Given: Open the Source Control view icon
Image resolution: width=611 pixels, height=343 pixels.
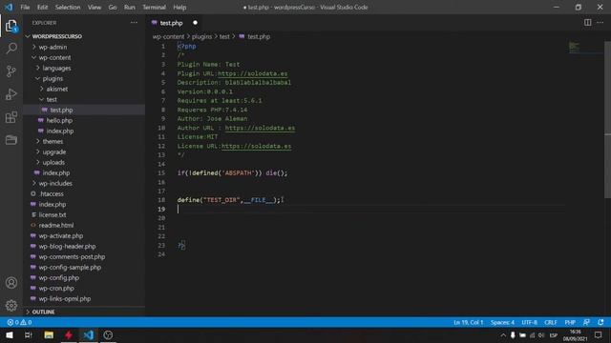Looking at the screenshot, I should pyautogui.click(x=11, y=71).
